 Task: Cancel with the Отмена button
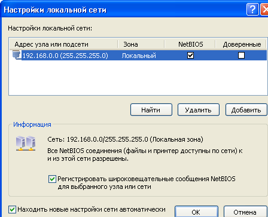245,212
